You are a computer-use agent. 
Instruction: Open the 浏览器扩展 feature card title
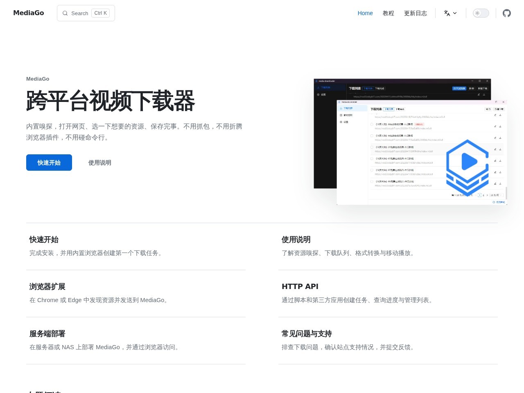pyautogui.click(x=47, y=287)
